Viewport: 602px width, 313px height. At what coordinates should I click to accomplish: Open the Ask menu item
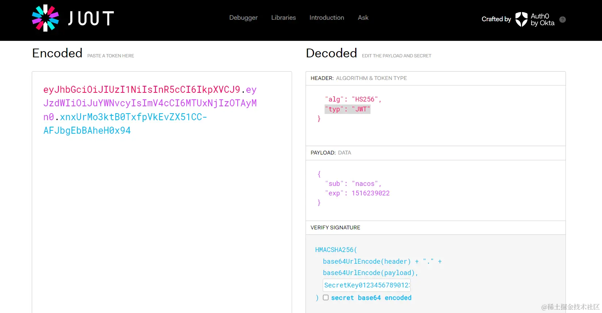[363, 18]
